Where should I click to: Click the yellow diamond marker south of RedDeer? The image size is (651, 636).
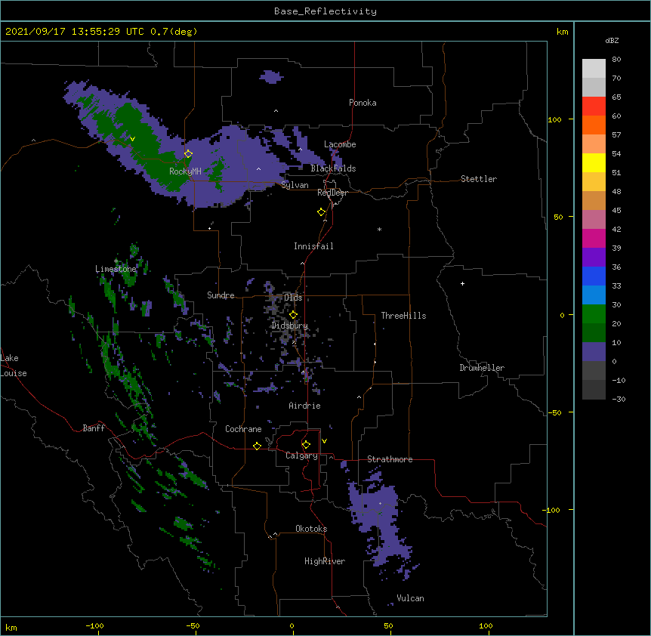coord(321,212)
